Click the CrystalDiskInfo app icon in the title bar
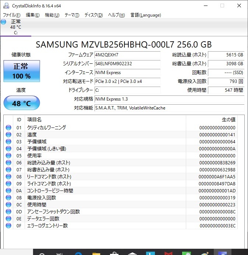 [x=6, y=6]
